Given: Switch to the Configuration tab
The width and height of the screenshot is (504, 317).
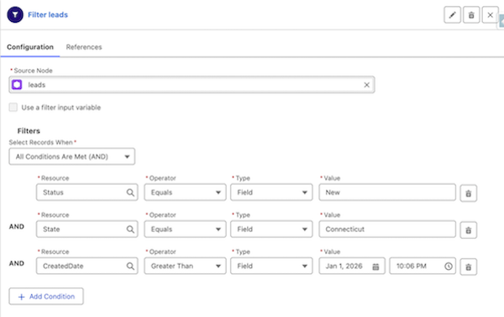Looking at the screenshot, I should [x=30, y=47].
